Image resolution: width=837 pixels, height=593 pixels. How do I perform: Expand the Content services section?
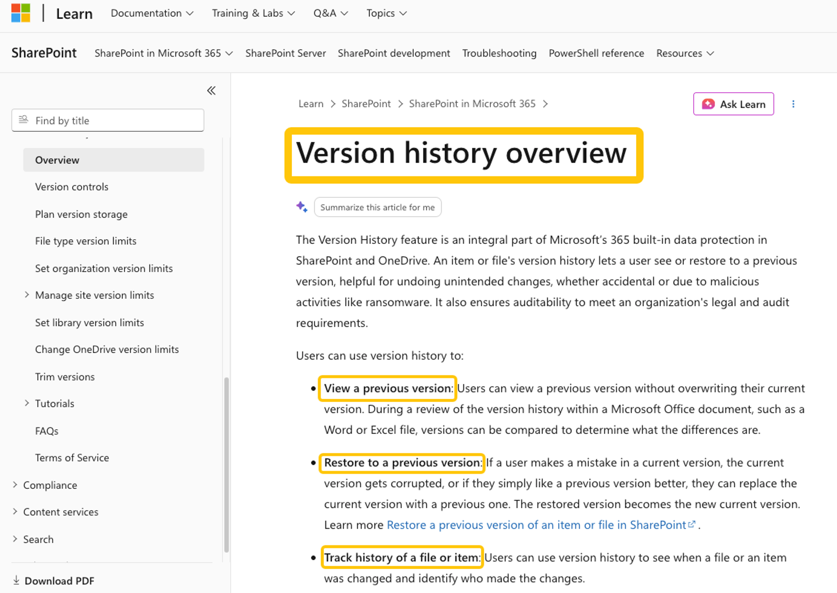point(15,511)
